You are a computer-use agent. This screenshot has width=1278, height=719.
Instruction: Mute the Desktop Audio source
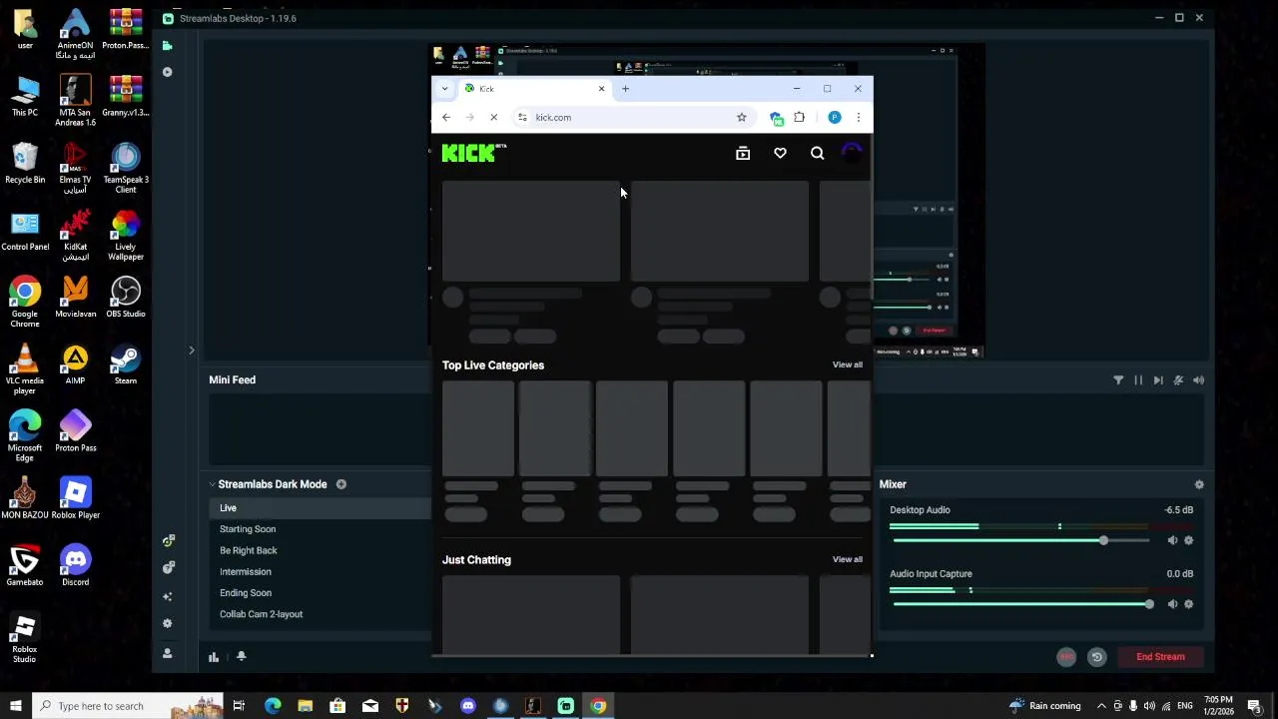coord(1172,540)
